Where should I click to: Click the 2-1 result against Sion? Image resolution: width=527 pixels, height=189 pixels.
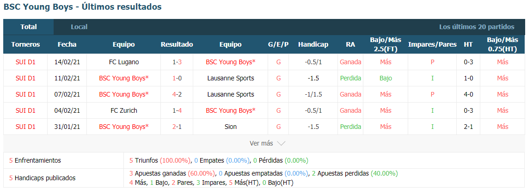pos(177,127)
